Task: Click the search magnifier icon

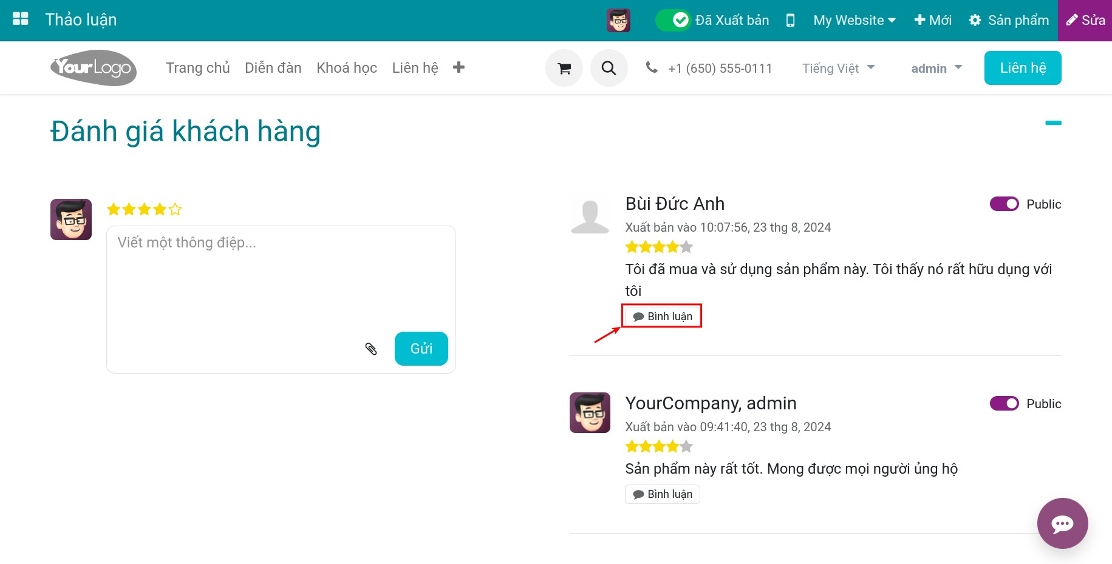Action: coord(609,68)
